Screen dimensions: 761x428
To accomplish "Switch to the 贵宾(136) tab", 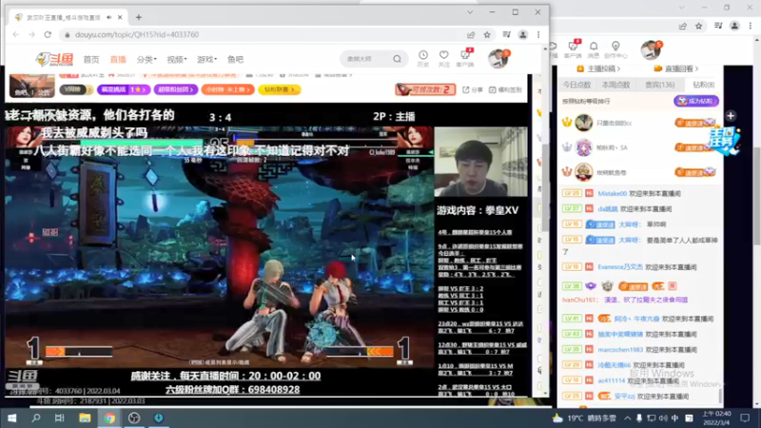I will tap(659, 85).
